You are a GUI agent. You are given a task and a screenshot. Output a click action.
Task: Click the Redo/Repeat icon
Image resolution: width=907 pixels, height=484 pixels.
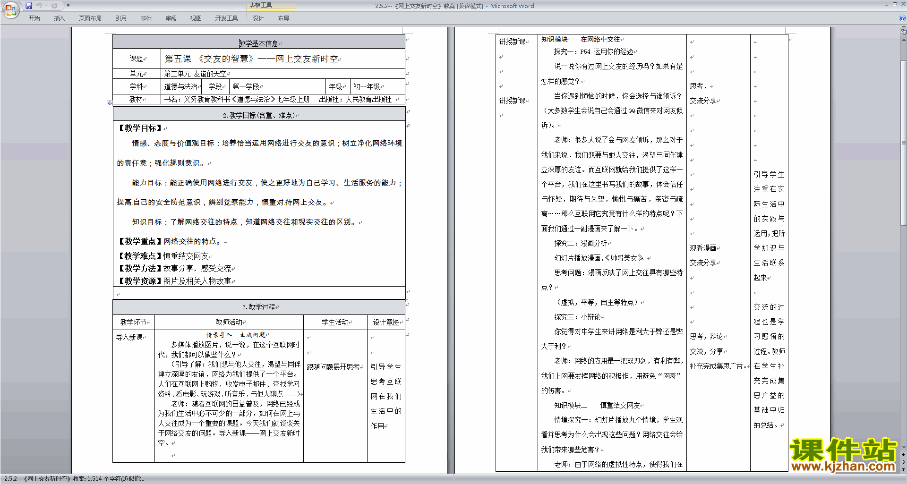(54, 6)
